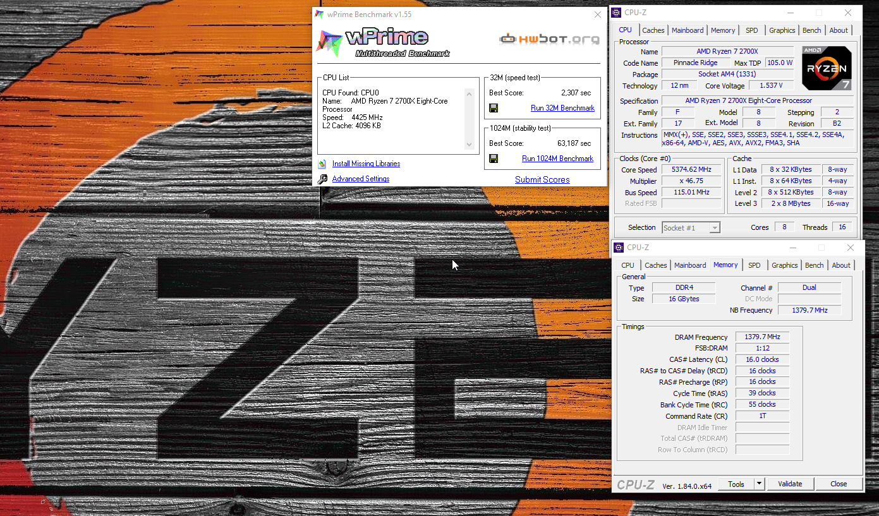
Task: Select CPU tab in upper CPU-Z
Action: click(625, 30)
